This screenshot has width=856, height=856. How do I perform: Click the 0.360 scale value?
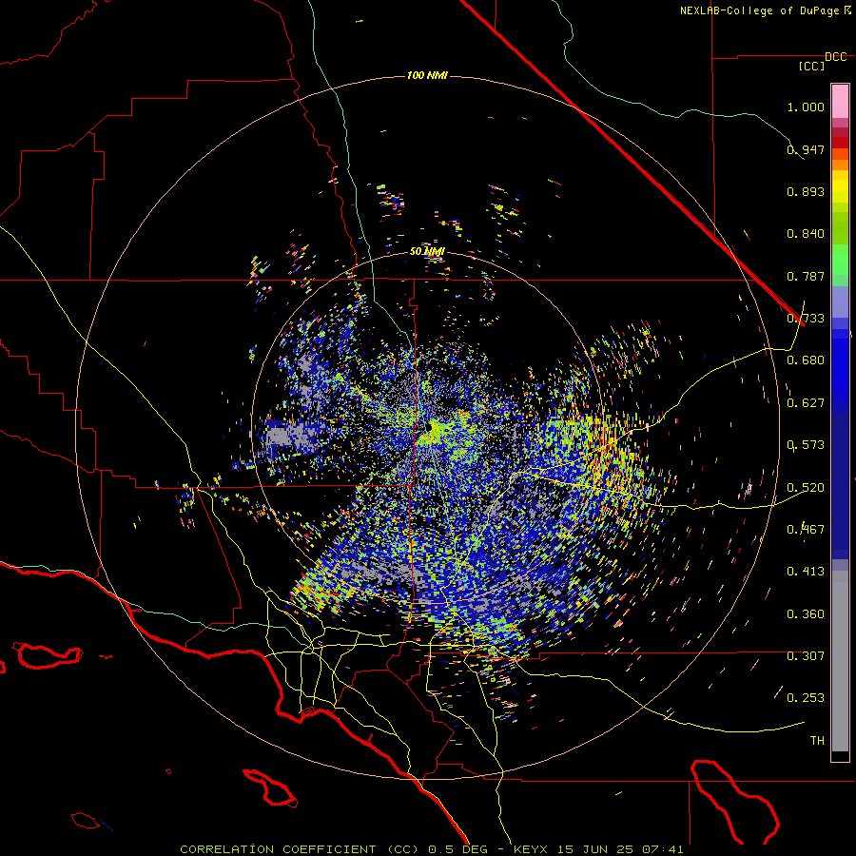(x=806, y=614)
